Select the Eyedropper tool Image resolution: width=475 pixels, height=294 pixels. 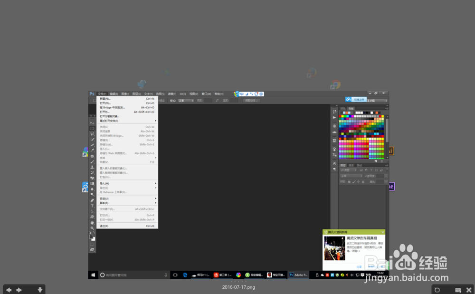pos(92,151)
